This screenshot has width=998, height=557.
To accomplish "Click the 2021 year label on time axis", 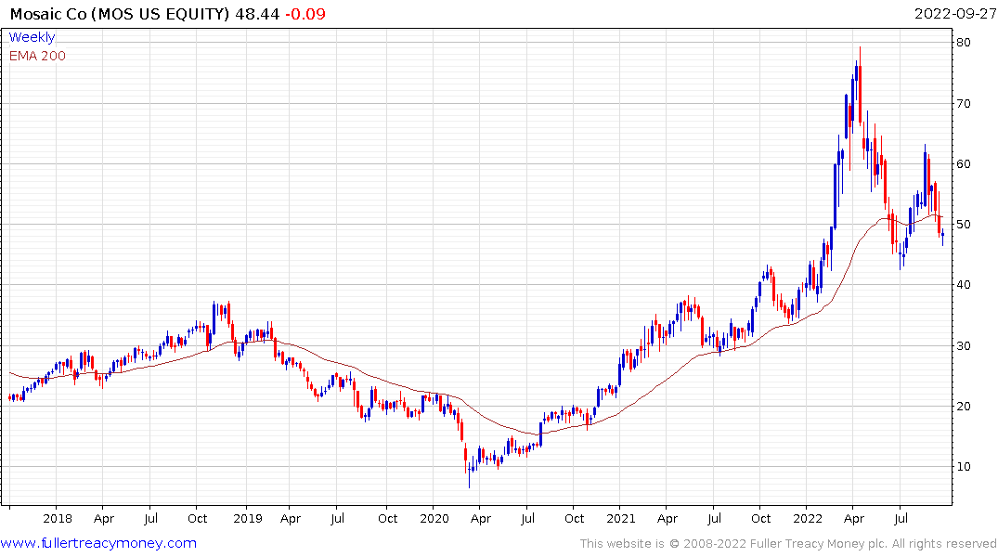I will 621,518.
